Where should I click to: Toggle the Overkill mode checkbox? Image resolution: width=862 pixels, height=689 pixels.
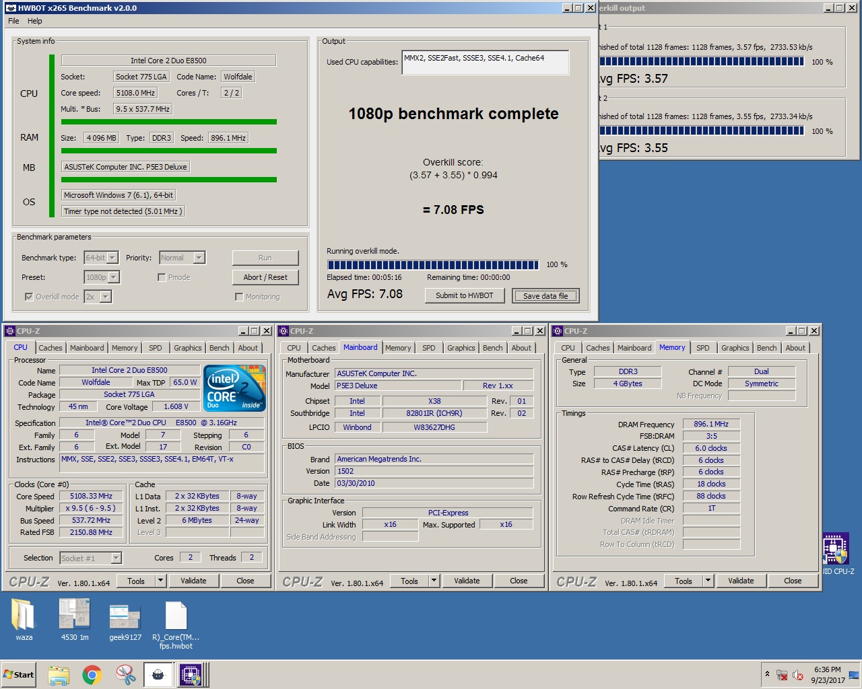point(29,297)
